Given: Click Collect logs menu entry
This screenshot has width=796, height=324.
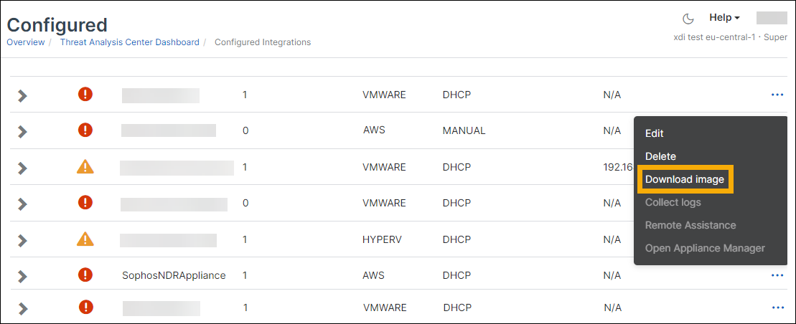Looking at the screenshot, I should tap(673, 202).
